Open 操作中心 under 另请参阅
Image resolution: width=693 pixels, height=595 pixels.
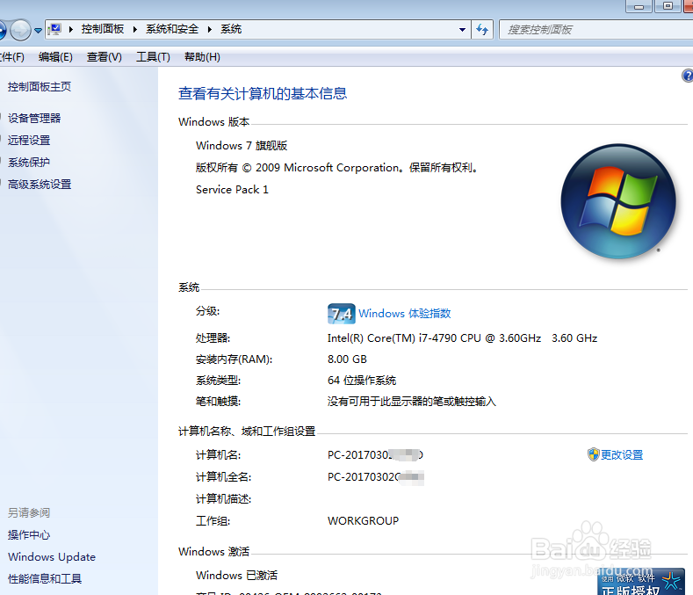pos(29,535)
